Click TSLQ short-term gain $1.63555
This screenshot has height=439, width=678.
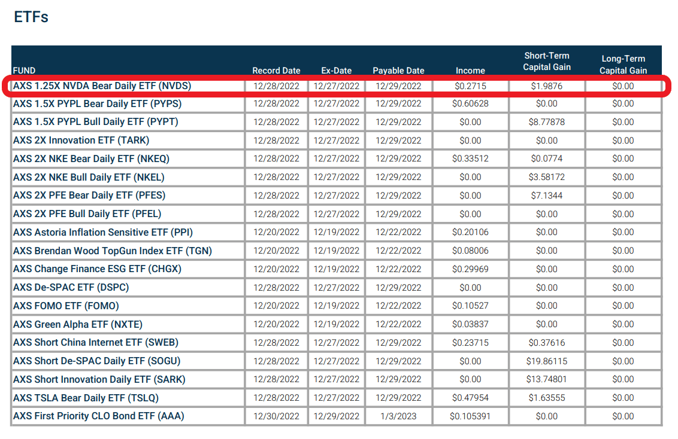pos(547,398)
